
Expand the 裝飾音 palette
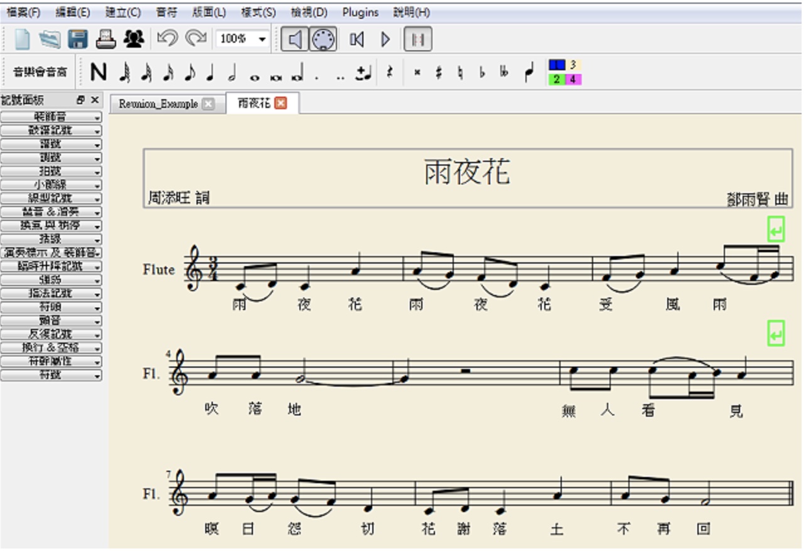point(51,117)
